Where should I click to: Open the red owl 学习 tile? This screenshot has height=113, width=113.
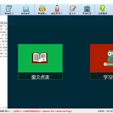click(101, 62)
